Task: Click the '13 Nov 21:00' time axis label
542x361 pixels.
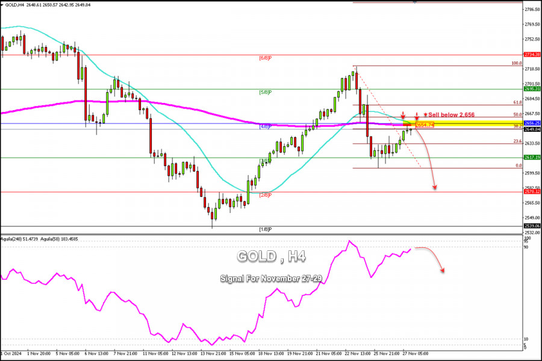Action: 214,353
